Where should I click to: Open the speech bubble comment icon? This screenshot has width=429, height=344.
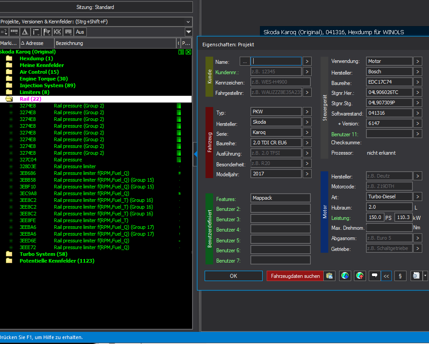click(x=374, y=276)
